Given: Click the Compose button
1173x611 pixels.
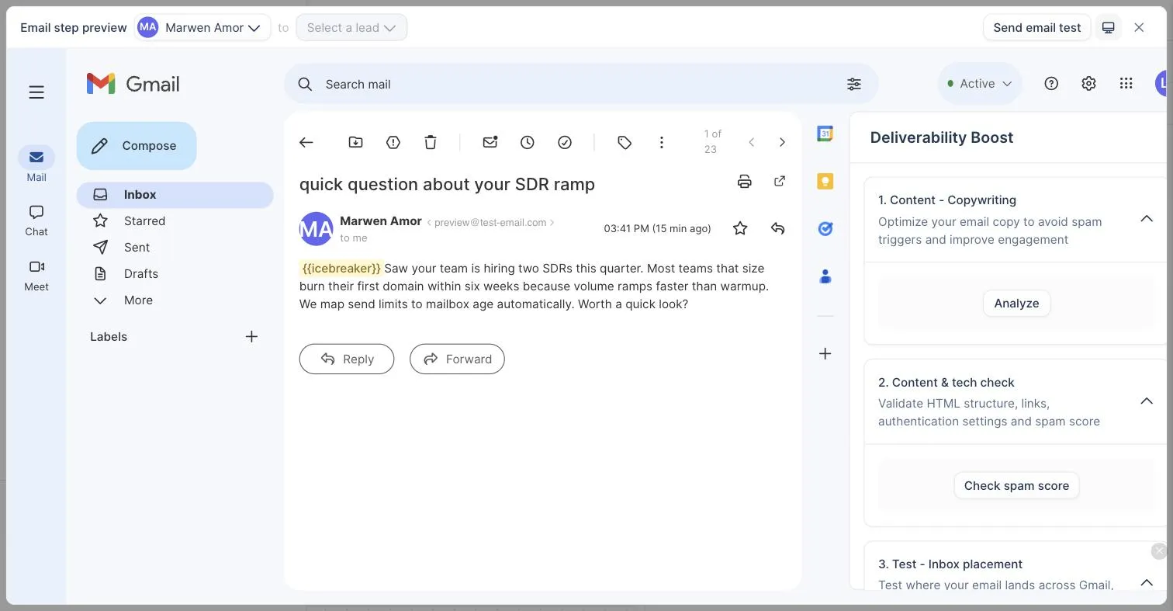Looking at the screenshot, I should pyautogui.click(x=137, y=145).
